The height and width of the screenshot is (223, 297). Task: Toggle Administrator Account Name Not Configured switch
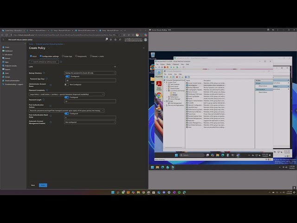coord(66,85)
